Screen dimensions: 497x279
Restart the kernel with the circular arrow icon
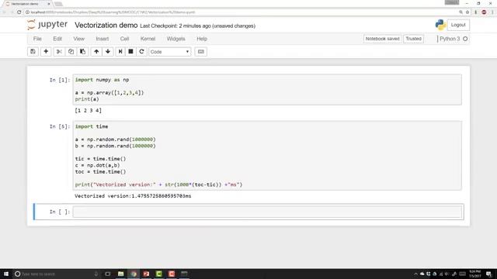(x=141, y=52)
